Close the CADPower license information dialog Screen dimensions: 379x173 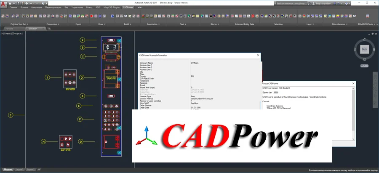tap(258, 55)
